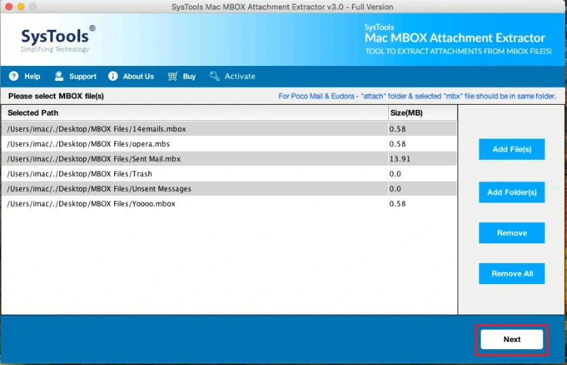Click the Add File(s) button
567x365 pixels.
click(x=512, y=150)
